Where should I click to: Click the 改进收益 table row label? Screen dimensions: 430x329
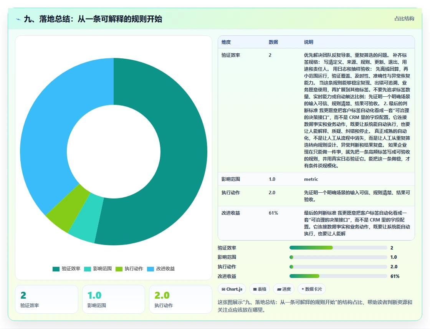point(231,213)
